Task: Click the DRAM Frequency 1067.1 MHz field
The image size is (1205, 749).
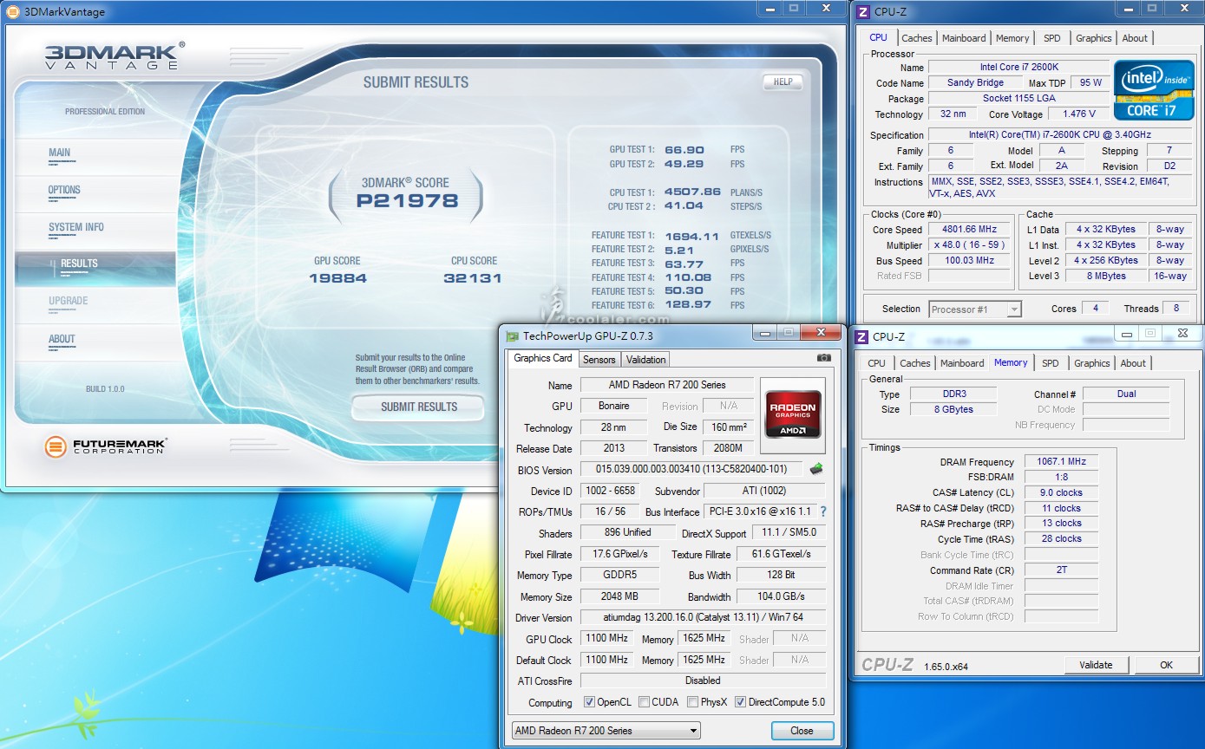Action: (x=1061, y=462)
